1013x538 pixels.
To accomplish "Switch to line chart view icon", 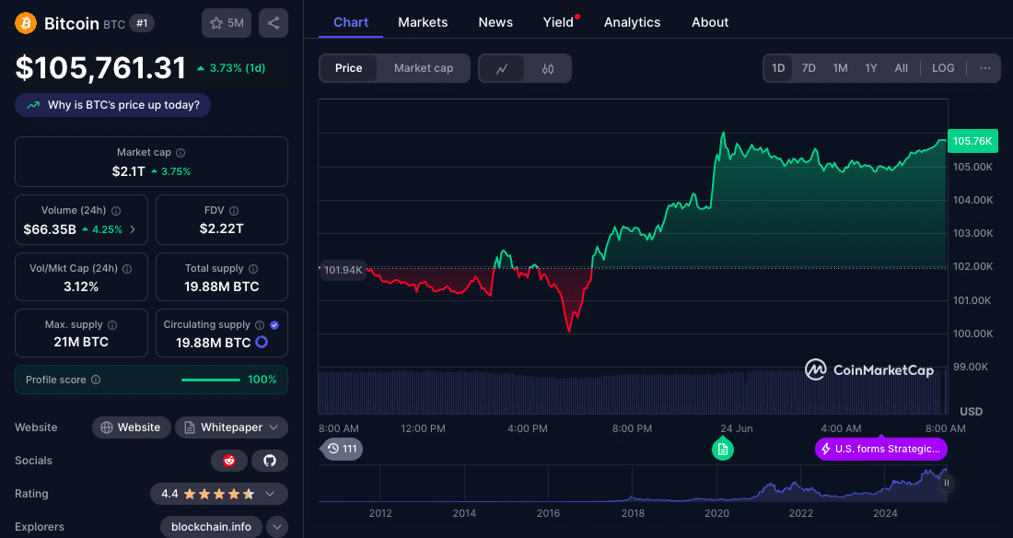I will [502, 68].
